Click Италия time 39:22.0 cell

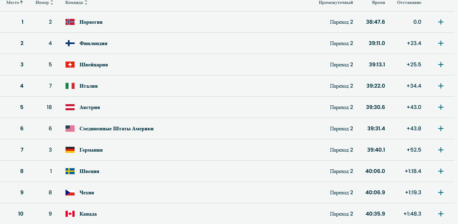pyautogui.click(x=375, y=86)
